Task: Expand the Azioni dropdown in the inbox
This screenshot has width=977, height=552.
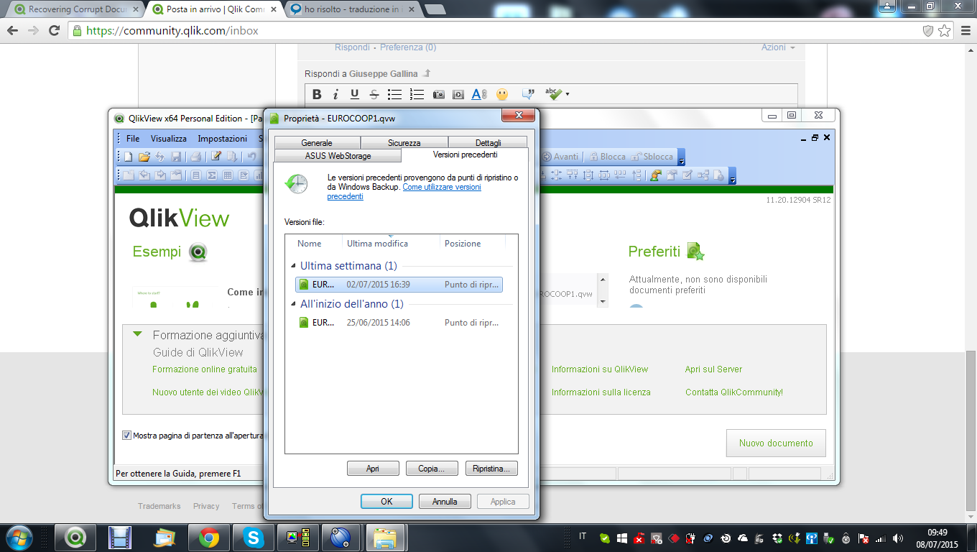Action: tap(778, 47)
